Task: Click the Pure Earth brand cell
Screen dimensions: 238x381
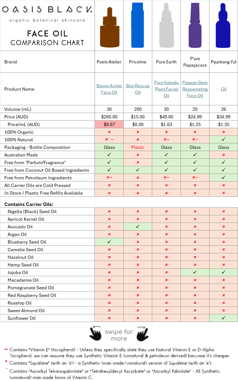Action: [166, 62]
